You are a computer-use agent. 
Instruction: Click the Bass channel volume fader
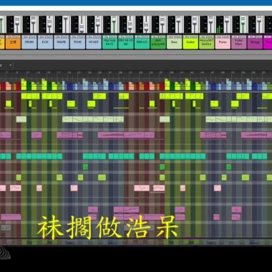[178, 20]
